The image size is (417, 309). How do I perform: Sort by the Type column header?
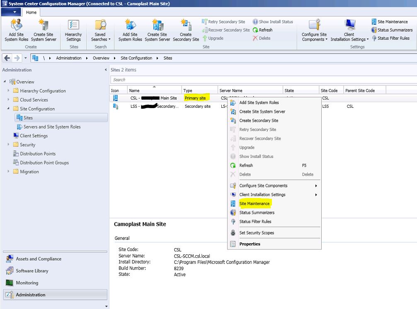click(199, 90)
